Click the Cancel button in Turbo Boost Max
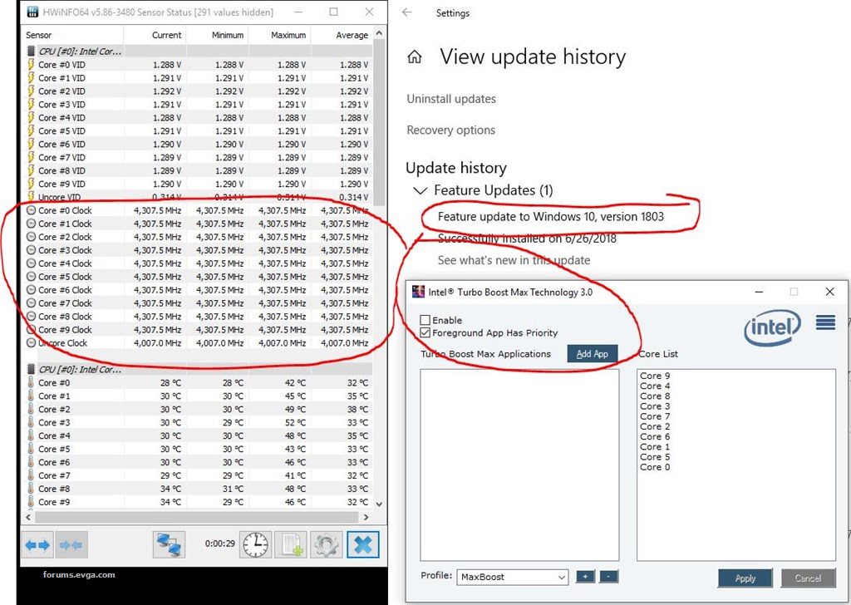Screen dimensions: 851x605 [x=808, y=578]
